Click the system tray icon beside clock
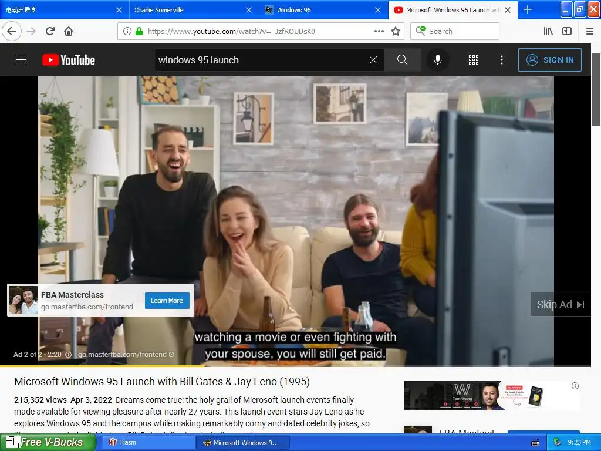The image size is (601, 451). point(558,443)
